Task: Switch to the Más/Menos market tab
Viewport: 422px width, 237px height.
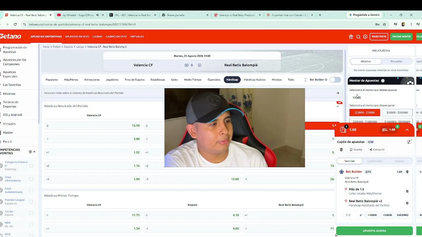Action: point(71,80)
